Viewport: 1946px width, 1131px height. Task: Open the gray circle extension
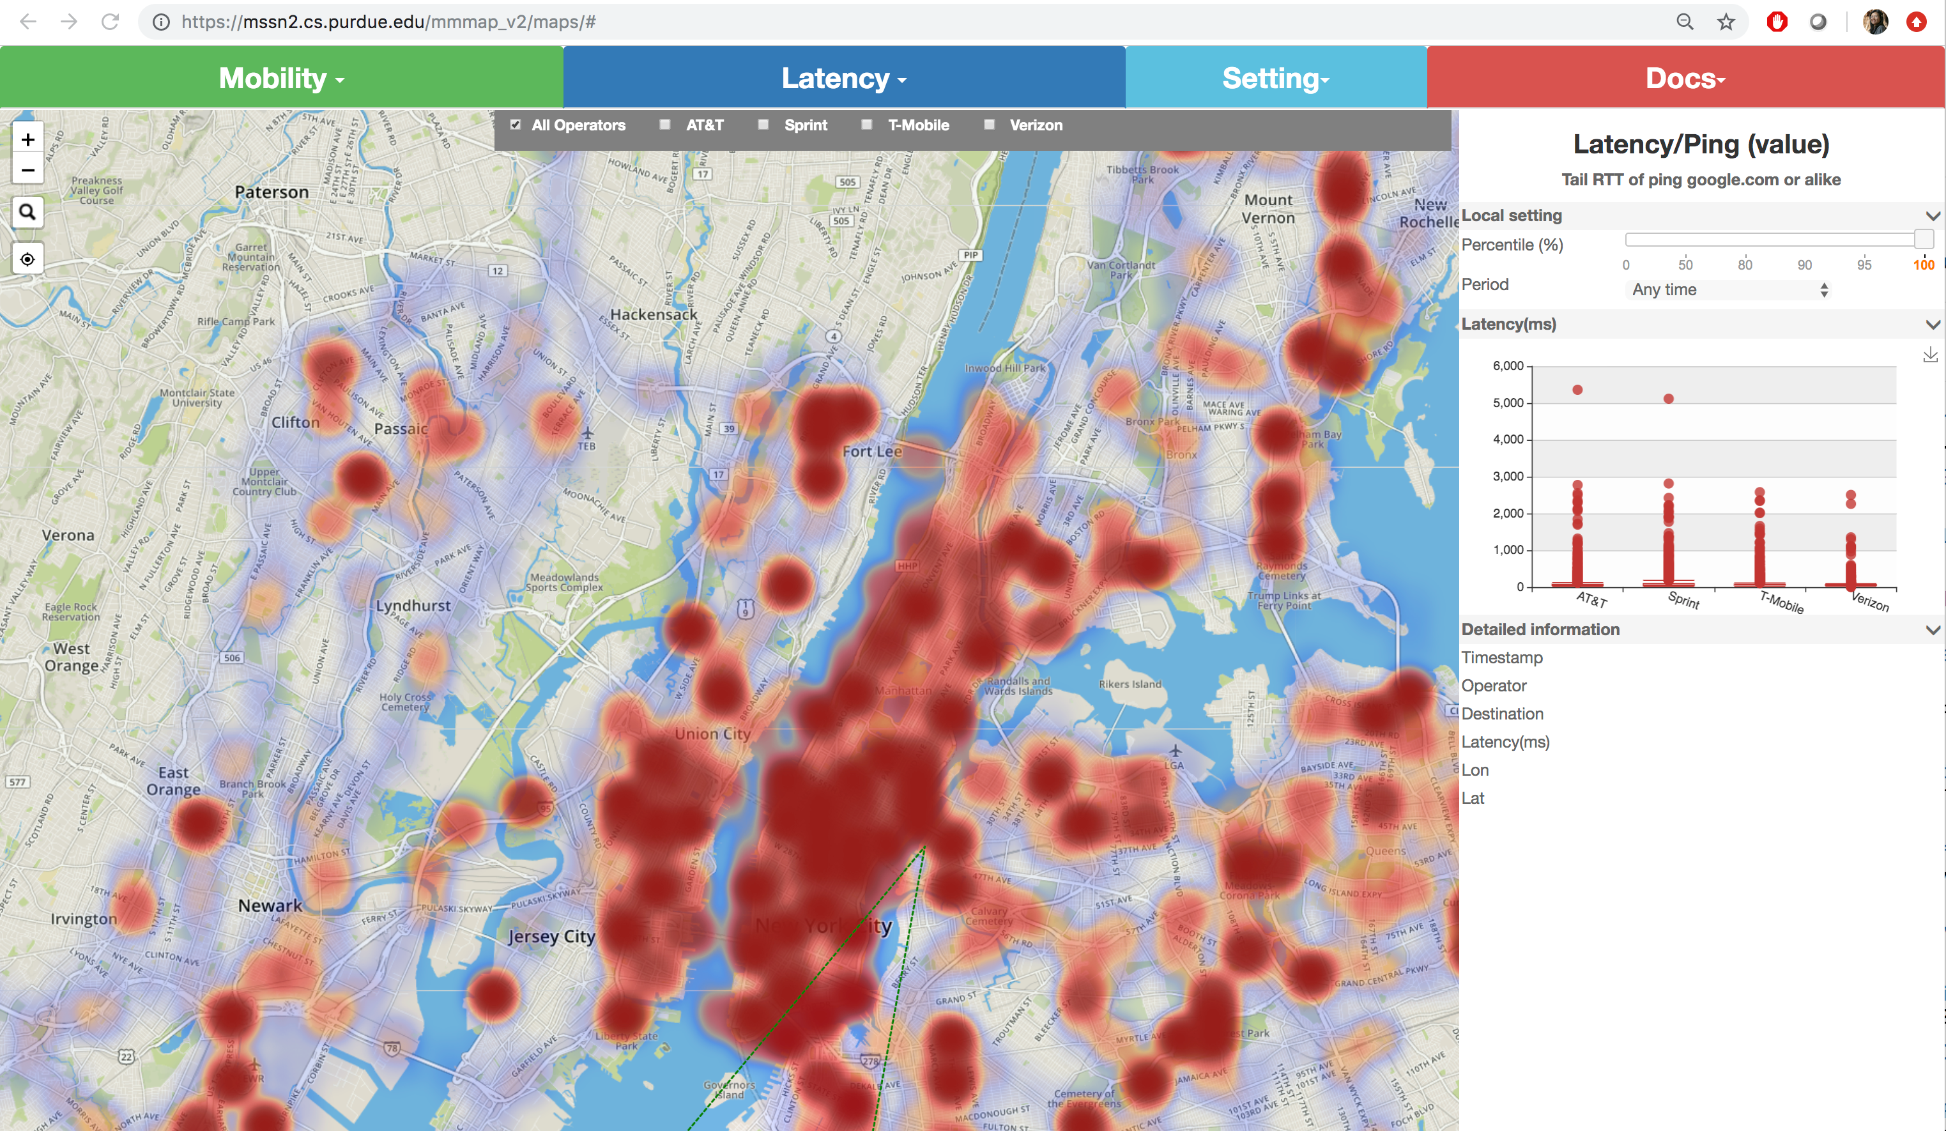point(1819,22)
